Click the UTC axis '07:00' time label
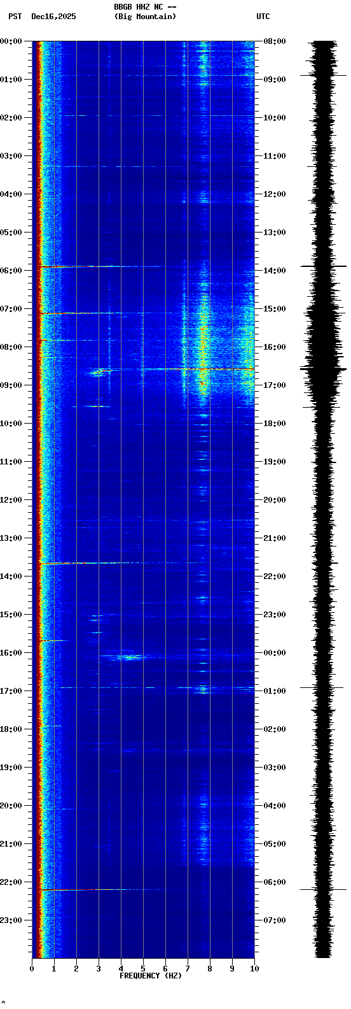Screen dimensions: 351x1009 [275, 920]
